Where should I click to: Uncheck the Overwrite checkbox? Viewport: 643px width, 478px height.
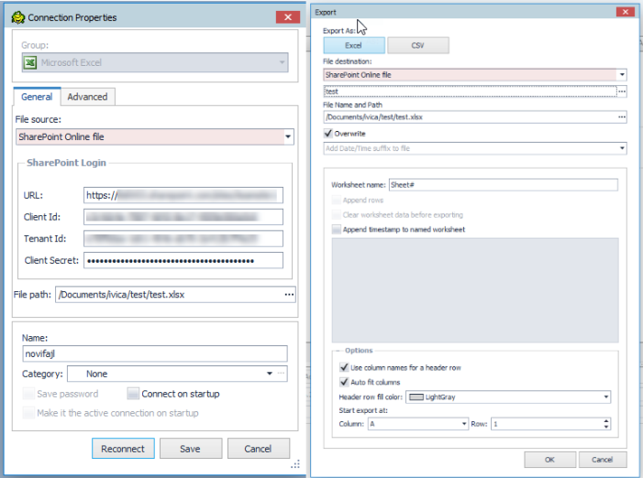[328, 134]
